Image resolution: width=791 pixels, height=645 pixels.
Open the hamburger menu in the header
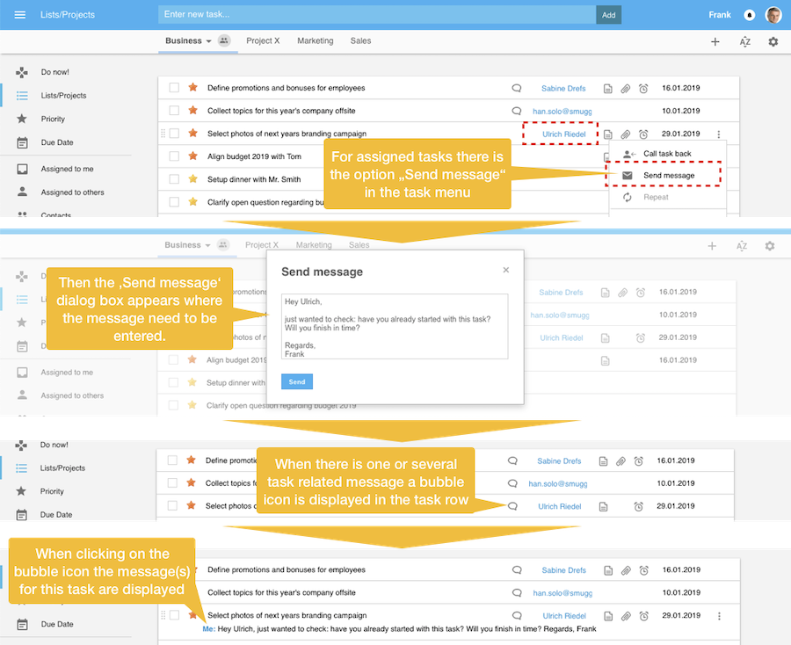20,15
